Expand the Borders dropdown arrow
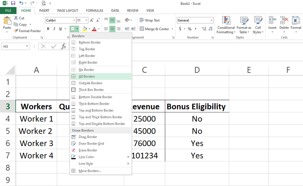Image resolution: width=303 pixels, height=186 pixels. [77, 29]
